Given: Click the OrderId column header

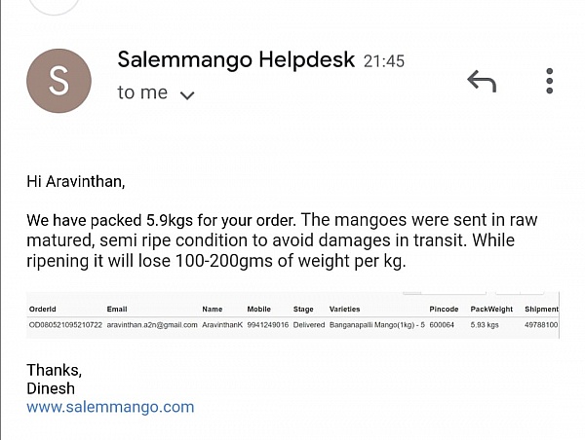Looking at the screenshot, I should tap(44, 309).
